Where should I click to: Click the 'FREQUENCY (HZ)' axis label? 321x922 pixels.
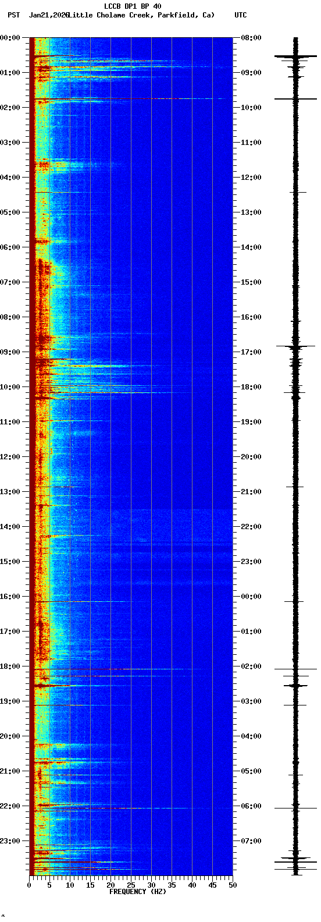pos(138,892)
